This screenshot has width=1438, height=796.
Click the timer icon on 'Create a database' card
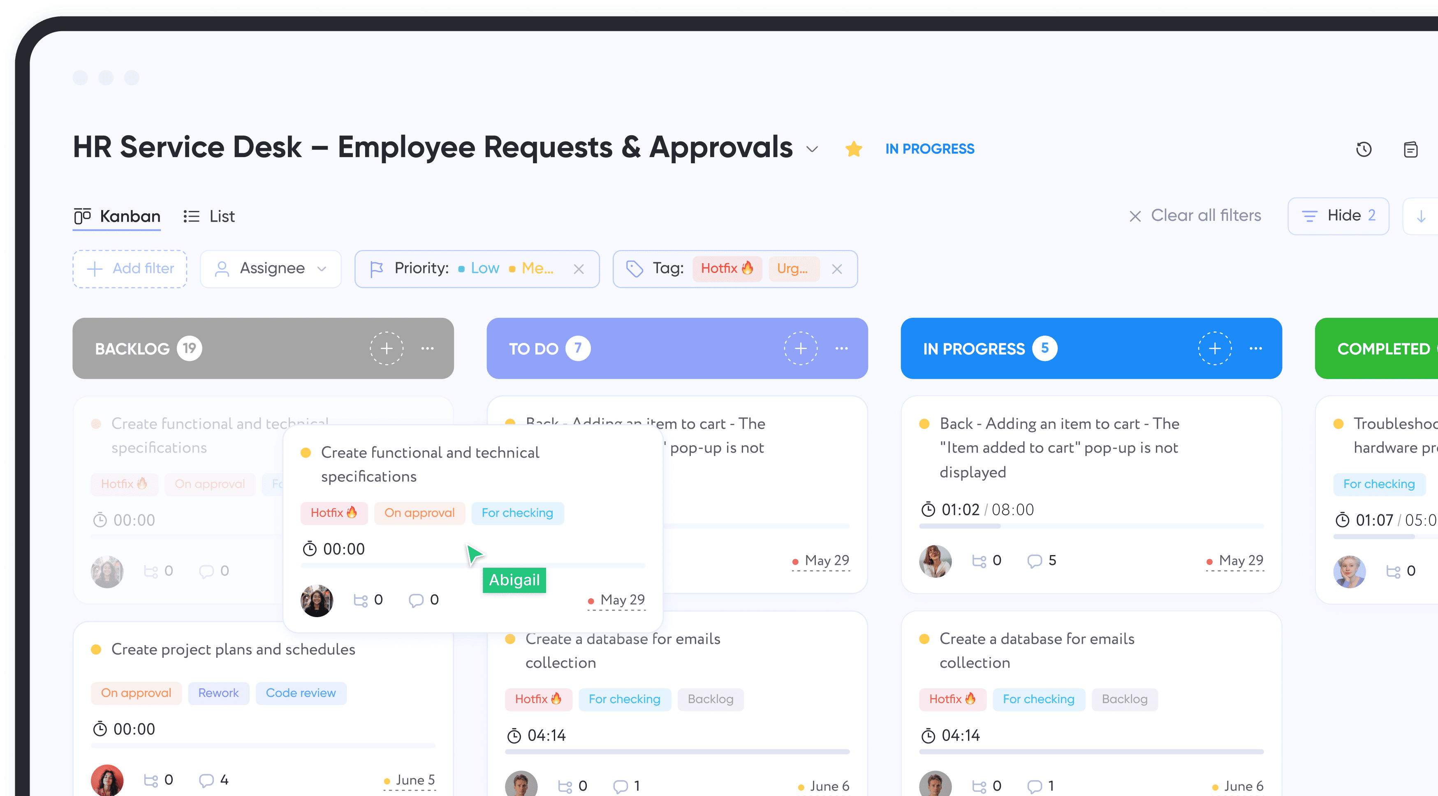[514, 735]
